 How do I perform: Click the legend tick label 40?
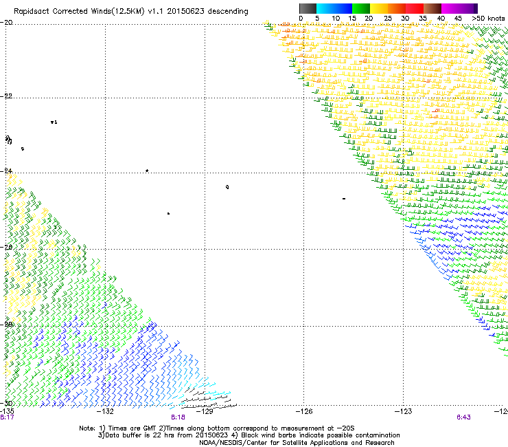pyautogui.click(x=441, y=19)
